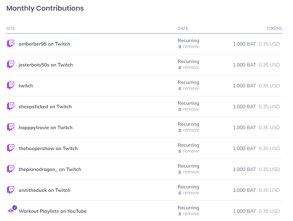Click the SITE column header

[11, 28]
